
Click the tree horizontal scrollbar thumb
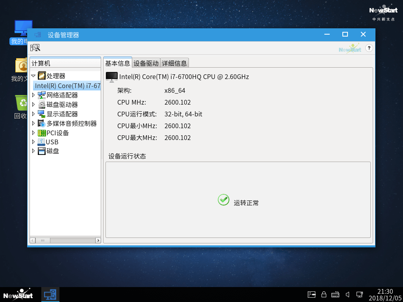coord(43,240)
